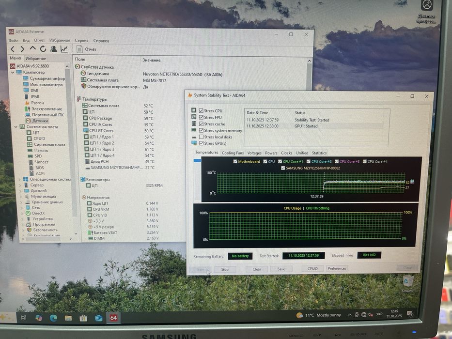The height and width of the screenshot is (339, 452).
Task: Click the Refresh icon in AIDA64 toolbar
Action: coord(43,49)
